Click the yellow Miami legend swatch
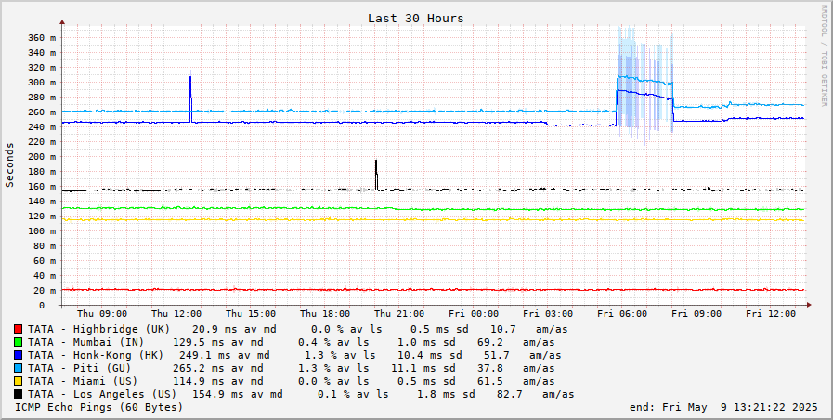Viewport: 833px width, 420px height. [18, 381]
